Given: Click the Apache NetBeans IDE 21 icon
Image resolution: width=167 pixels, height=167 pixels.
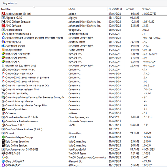Looking at the screenshot, I should (x=3, y=34).
